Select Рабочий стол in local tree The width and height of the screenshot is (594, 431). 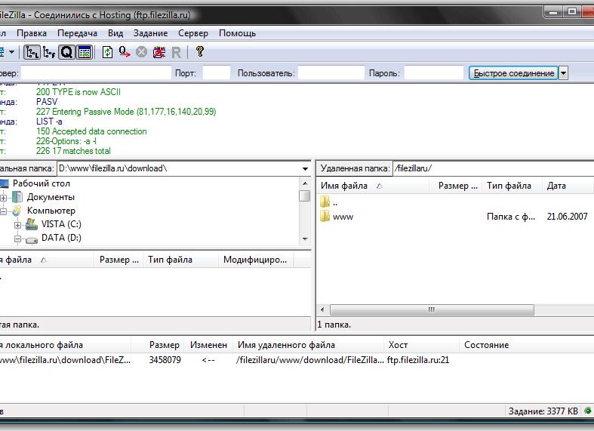pos(42,183)
